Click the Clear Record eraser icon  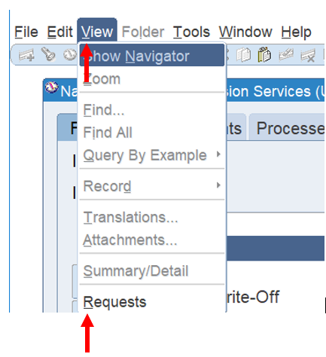[x=286, y=54]
